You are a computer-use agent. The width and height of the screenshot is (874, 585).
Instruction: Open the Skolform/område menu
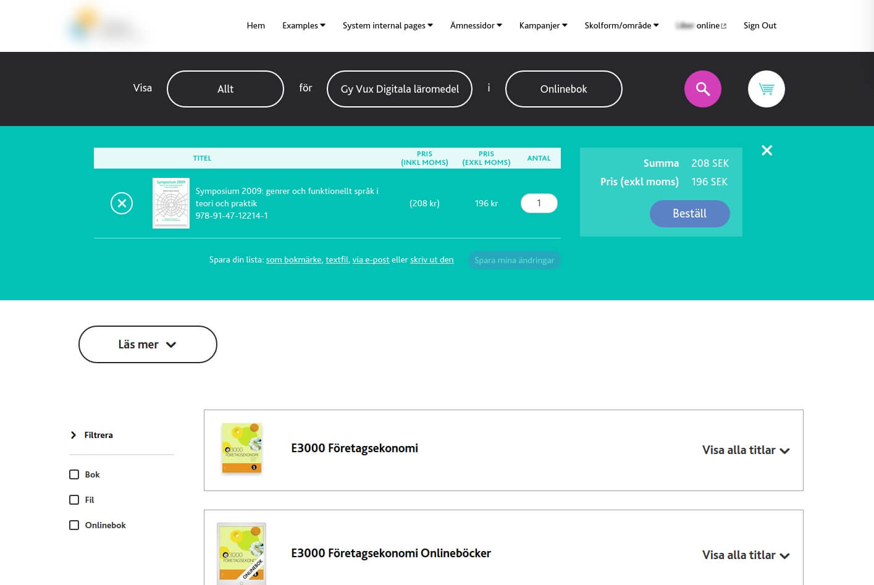(622, 25)
